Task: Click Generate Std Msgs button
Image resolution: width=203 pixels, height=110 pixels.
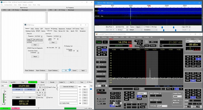Action: (x=69, y=87)
